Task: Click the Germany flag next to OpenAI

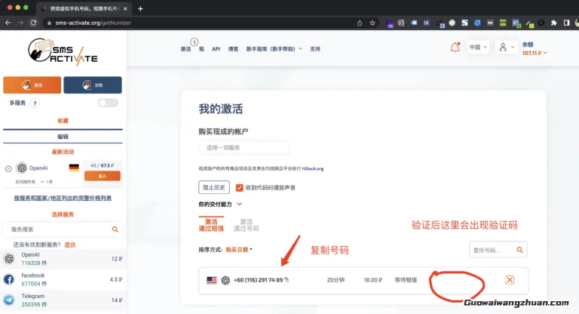Action: click(x=74, y=168)
